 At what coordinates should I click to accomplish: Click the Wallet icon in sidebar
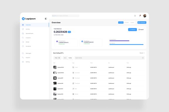click(x=23, y=42)
